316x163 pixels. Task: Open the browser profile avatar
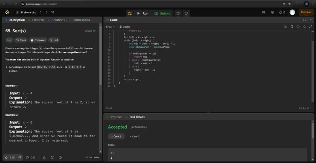pos(307,4)
